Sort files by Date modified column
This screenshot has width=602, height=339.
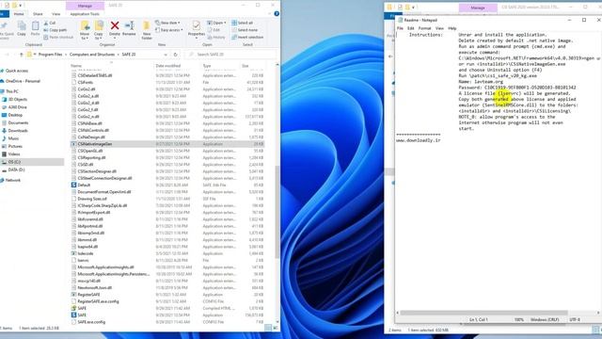tap(167, 66)
